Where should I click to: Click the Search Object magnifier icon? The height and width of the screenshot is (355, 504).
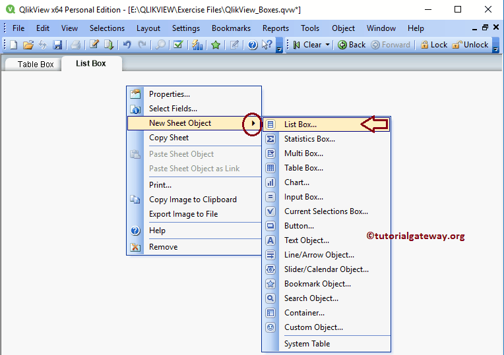click(270, 298)
